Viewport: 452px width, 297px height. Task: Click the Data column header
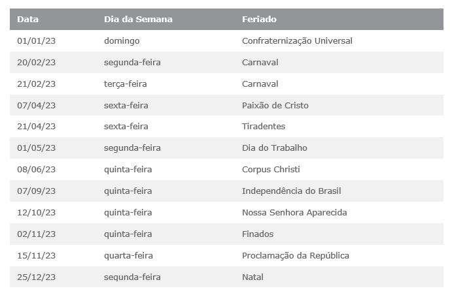click(27, 20)
